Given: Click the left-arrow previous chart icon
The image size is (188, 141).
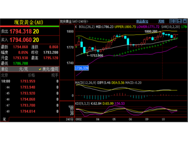Looking at the screenshot, I should pos(171,21).
